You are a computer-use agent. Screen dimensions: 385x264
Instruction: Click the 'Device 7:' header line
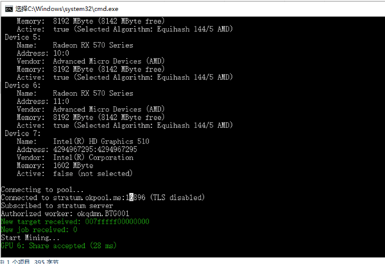(22, 134)
